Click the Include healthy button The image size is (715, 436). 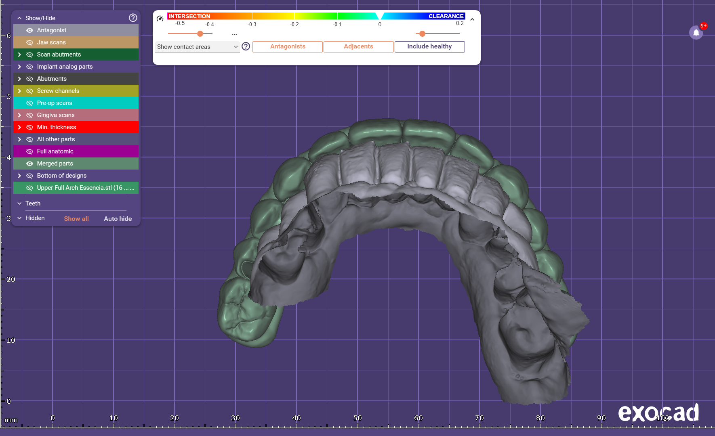pos(429,46)
